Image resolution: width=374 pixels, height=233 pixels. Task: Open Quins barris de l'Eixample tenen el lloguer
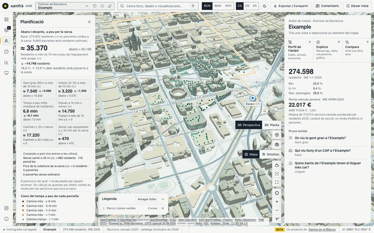tap(328, 167)
